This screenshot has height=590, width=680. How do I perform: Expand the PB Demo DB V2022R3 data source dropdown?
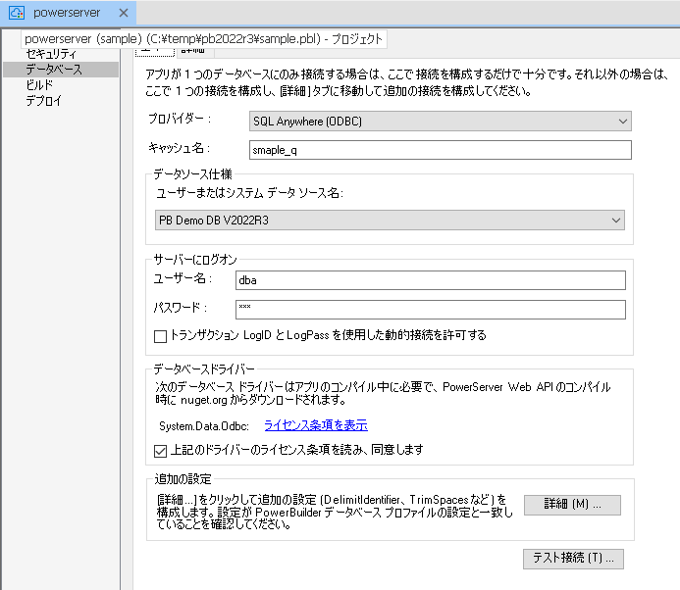(390, 221)
